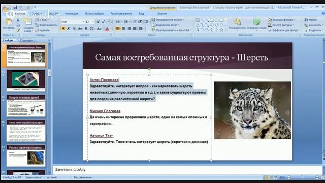Clear all formatting with eraser icon
Screen dimensions: 325x183
[x=110, y=21]
